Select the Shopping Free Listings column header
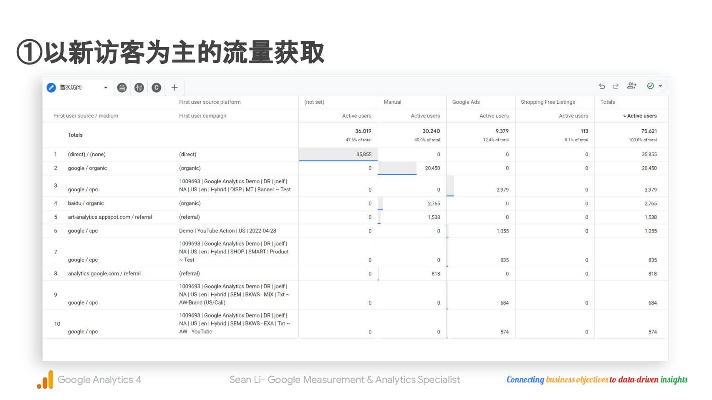 [548, 102]
